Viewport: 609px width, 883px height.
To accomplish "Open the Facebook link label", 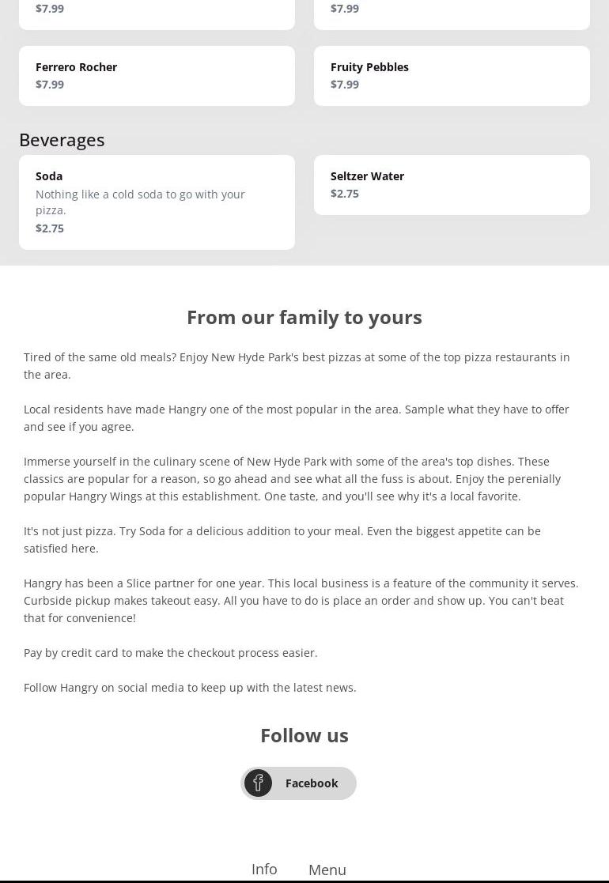I will click(x=312, y=783).
